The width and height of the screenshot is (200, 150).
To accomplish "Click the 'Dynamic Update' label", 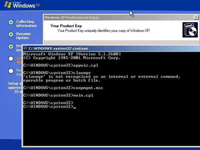I will (24, 36).
